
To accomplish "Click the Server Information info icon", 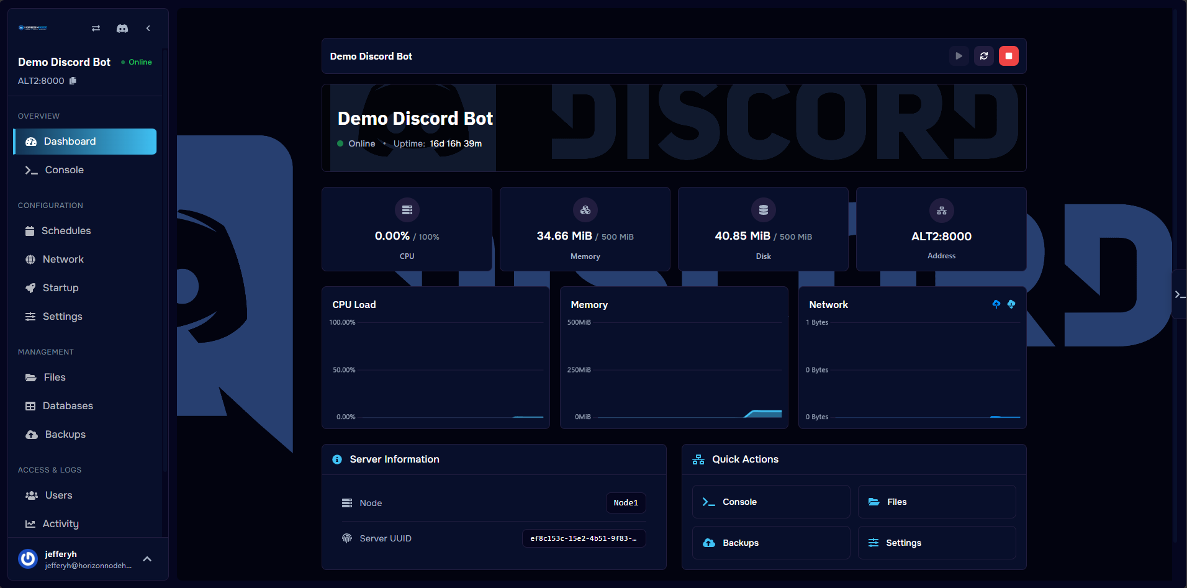I will click(x=337, y=459).
